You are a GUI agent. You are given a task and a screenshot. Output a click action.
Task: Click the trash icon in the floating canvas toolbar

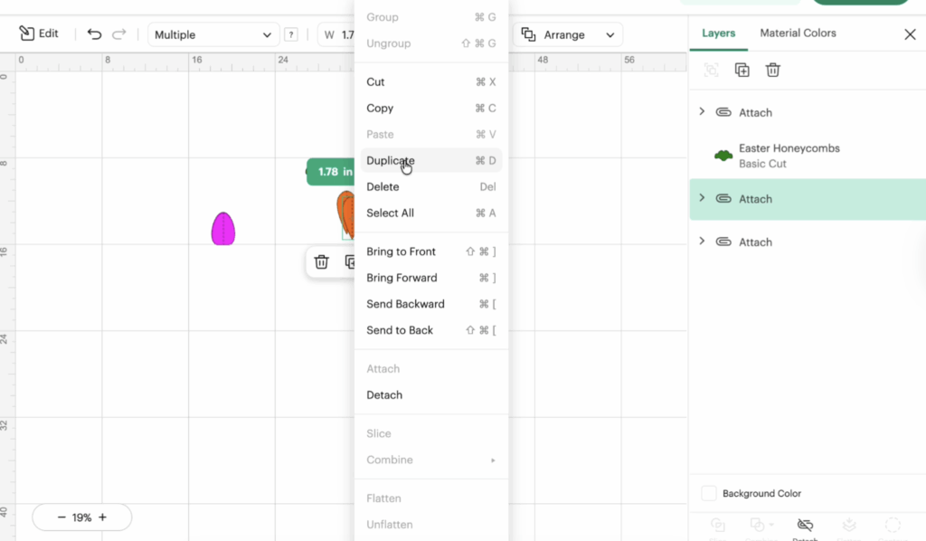322,261
